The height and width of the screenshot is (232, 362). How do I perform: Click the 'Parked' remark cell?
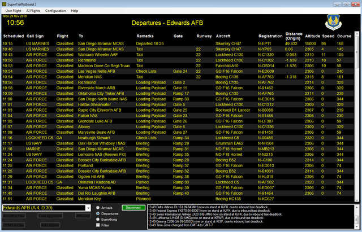(142, 182)
